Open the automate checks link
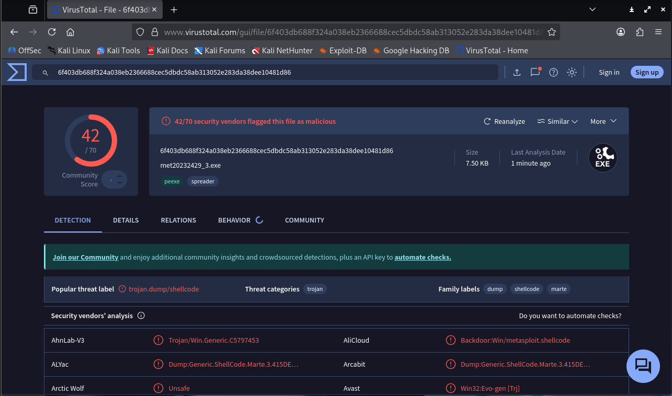This screenshot has width=672, height=396. [x=423, y=257]
